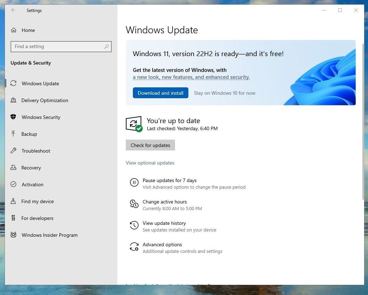Open the Troubleshoot section
The height and width of the screenshot is (295, 368).
[x=36, y=151]
